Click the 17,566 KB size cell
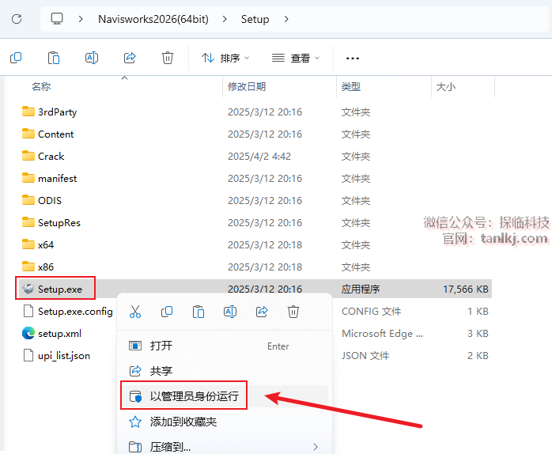This screenshot has width=552, height=454. click(x=465, y=289)
